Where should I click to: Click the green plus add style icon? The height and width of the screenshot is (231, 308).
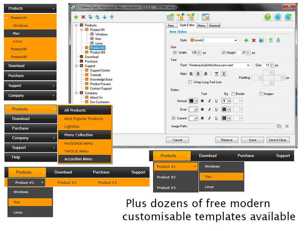coord(246,40)
